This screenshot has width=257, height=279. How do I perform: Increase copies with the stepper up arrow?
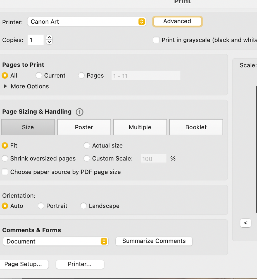pos(49,37)
